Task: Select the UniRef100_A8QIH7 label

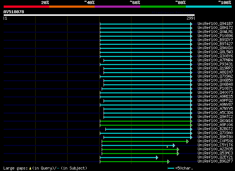Action: tap(215, 72)
